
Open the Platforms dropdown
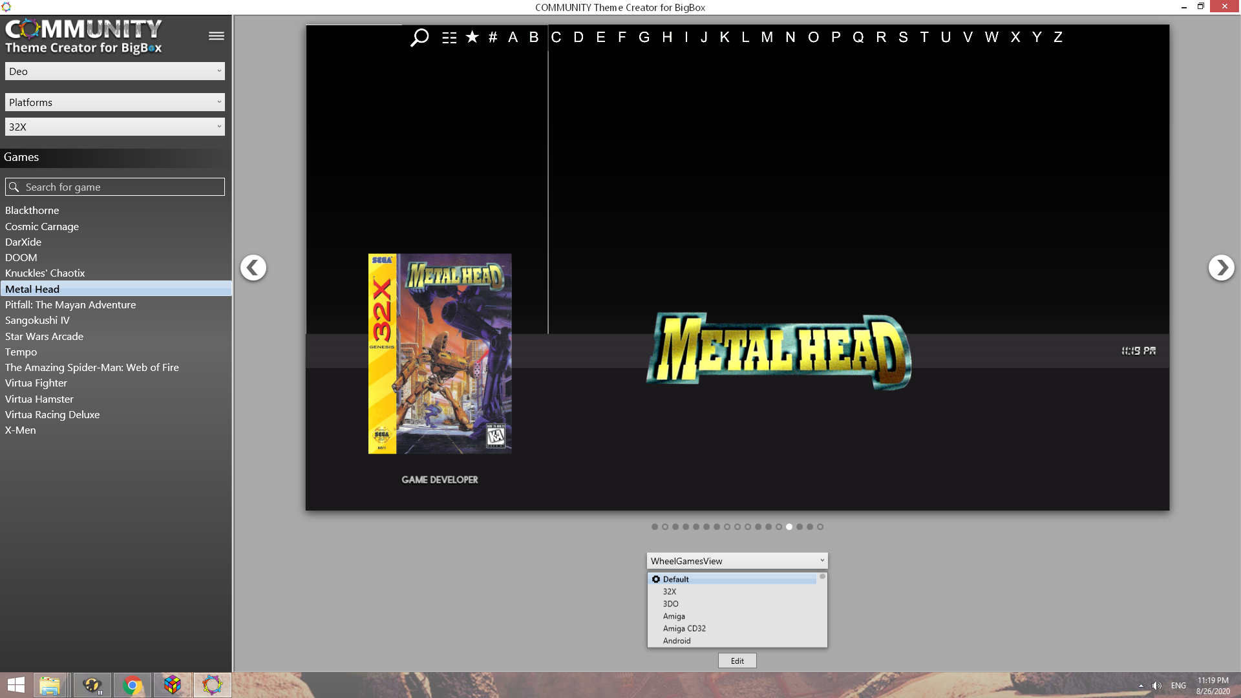coord(115,102)
